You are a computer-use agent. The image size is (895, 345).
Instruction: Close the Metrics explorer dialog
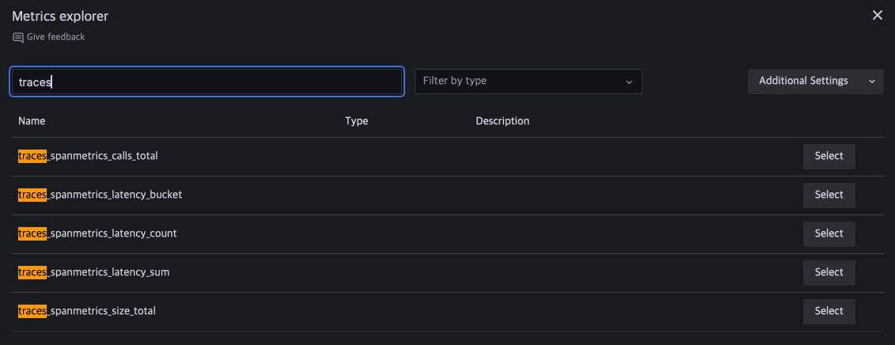(x=877, y=16)
